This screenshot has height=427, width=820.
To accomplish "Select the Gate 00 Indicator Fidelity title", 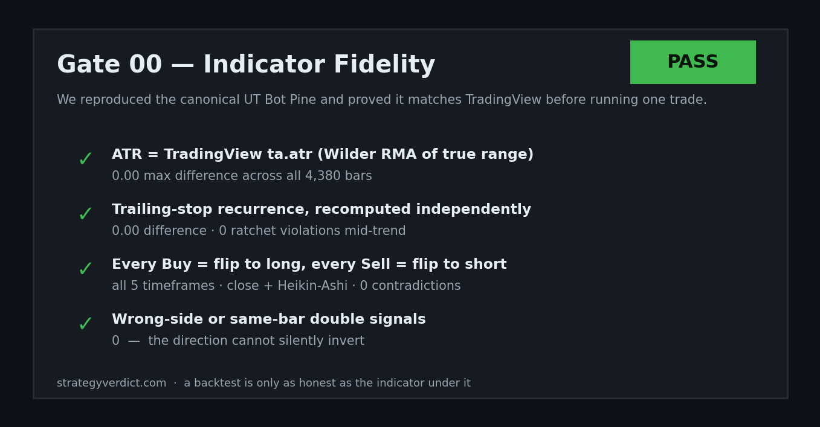I will [x=246, y=65].
